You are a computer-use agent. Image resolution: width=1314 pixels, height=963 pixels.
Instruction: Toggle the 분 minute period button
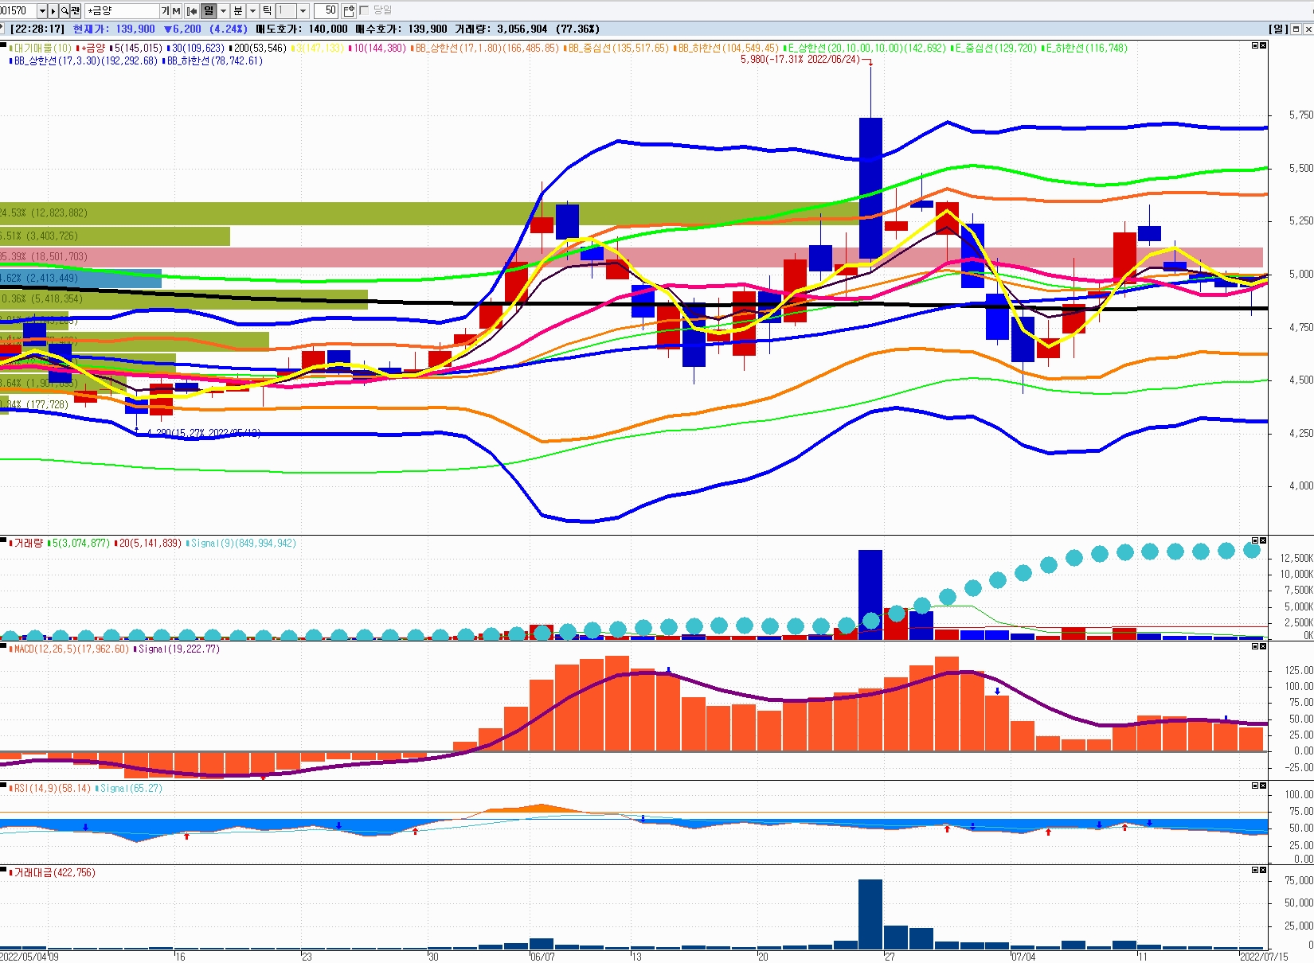(x=238, y=11)
